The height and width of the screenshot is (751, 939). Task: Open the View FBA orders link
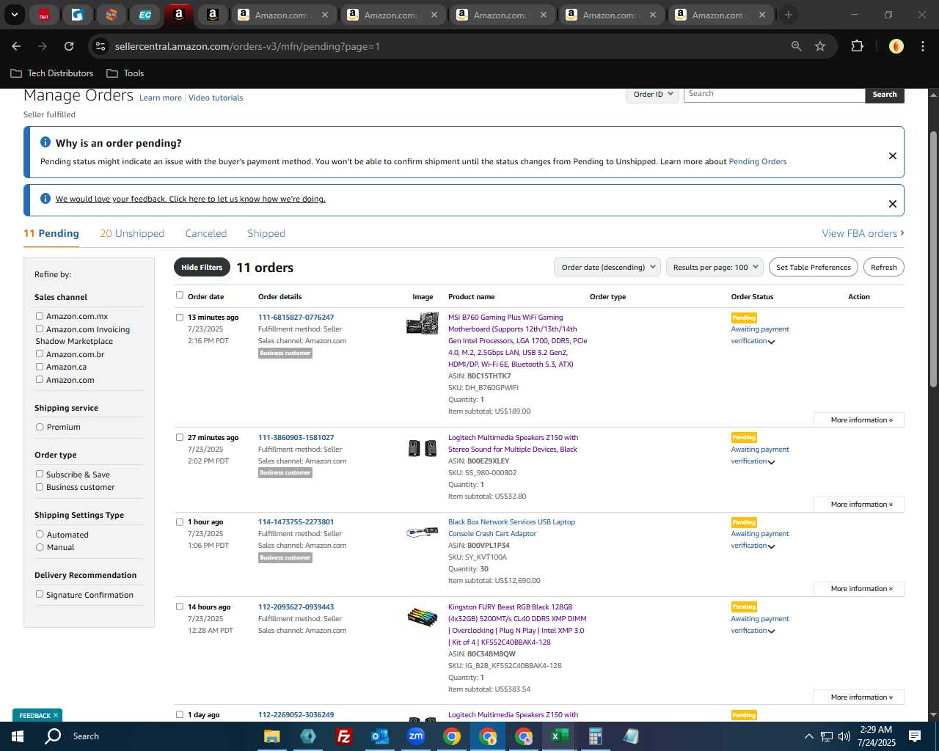point(863,233)
